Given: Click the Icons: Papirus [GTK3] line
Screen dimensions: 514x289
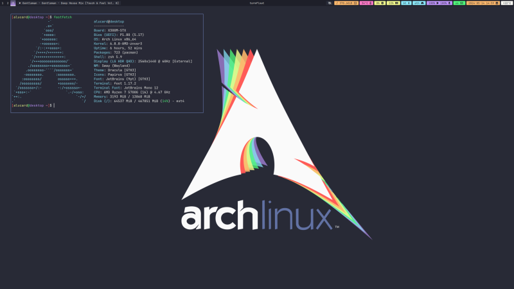Looking at the screenshot, I should click(x=115, y=74).
